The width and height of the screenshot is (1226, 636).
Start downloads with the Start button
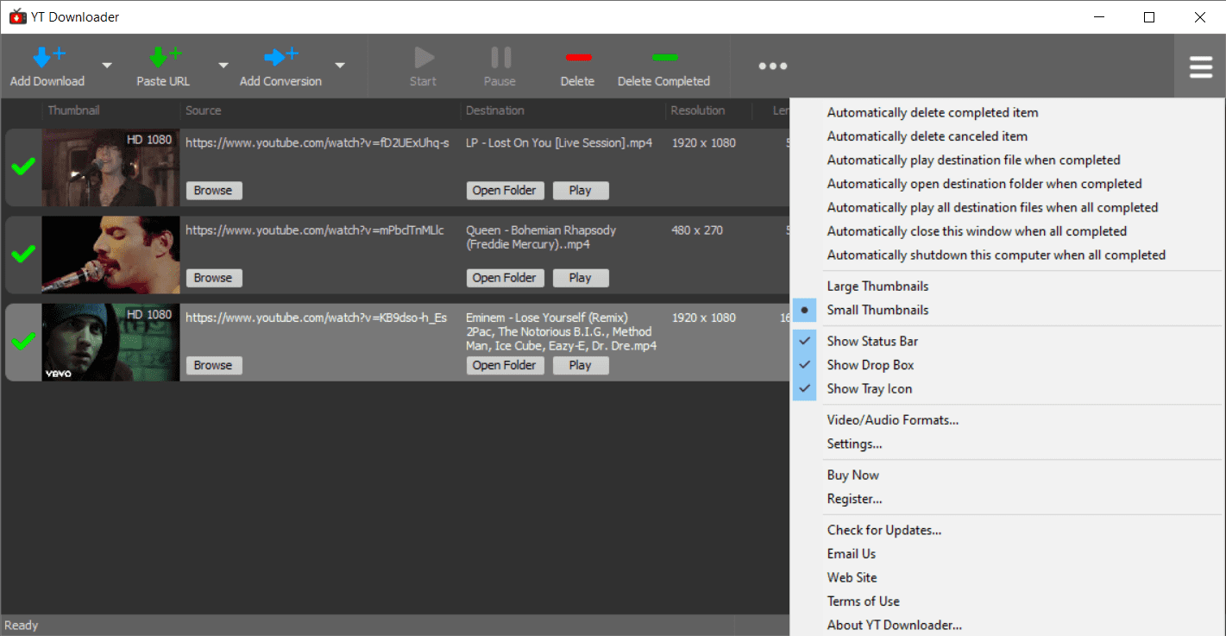click(423, 66)
